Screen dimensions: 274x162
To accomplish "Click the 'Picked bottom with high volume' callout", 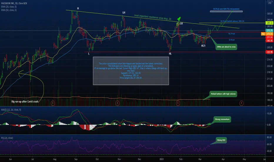I will tap(223, 94).
